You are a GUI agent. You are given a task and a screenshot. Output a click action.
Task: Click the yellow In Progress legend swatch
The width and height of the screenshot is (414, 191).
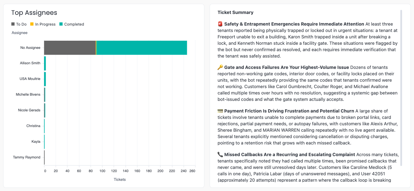coord(32,24)
